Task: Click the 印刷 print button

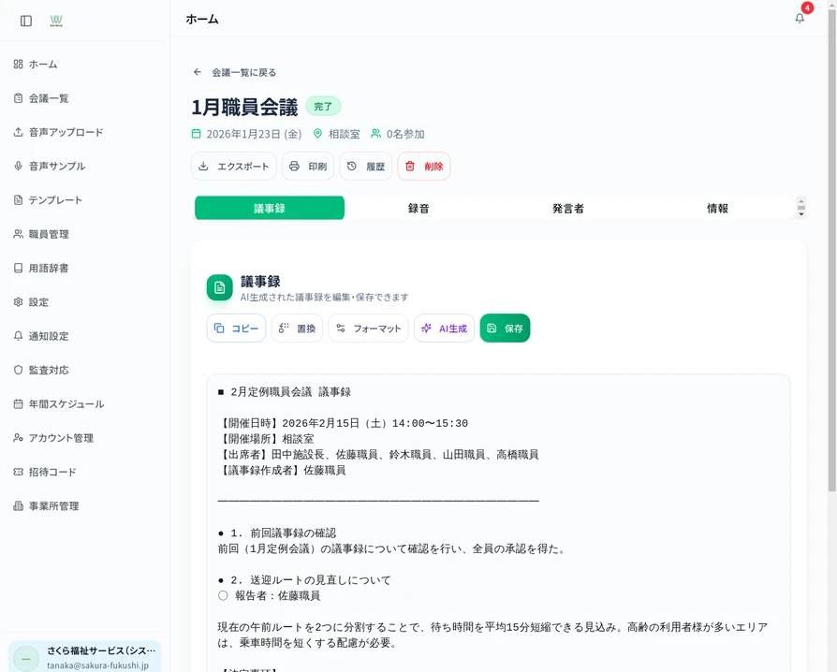Action: coord(308,166)
